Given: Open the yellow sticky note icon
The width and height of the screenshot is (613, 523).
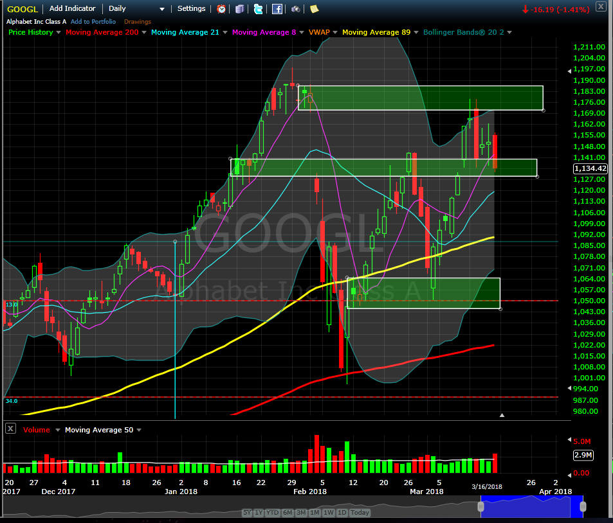Looking at the screenshot, I should 315,9.
